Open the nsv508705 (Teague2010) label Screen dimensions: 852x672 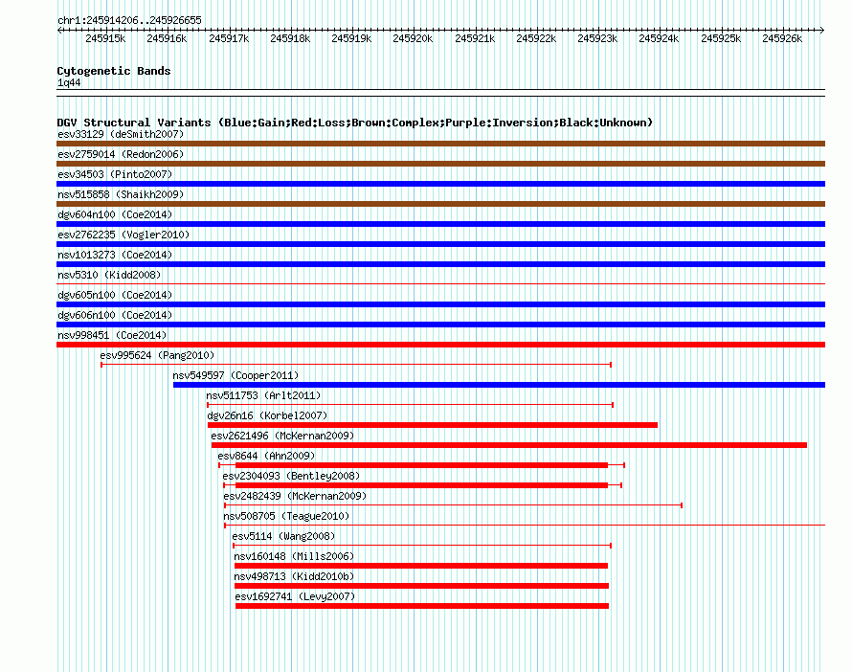pos(286,516)
